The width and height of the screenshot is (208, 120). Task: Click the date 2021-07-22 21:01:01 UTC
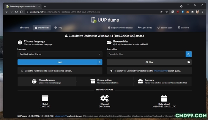pos(164,106)
